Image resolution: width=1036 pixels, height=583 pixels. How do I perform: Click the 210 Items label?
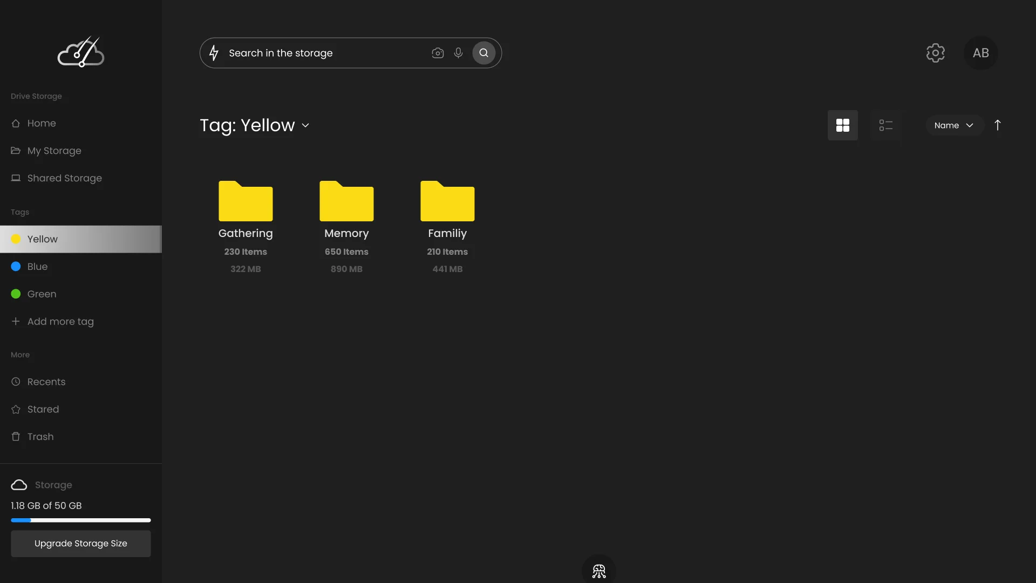(x=447, y=252)
